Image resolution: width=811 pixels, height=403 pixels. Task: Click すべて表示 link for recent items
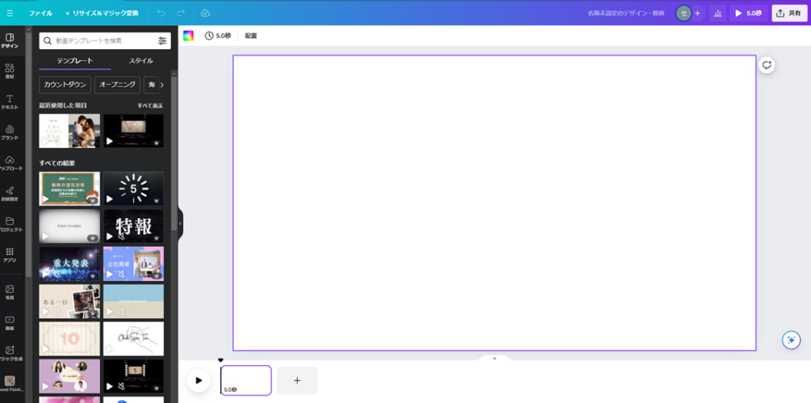(x=150, y=105)
